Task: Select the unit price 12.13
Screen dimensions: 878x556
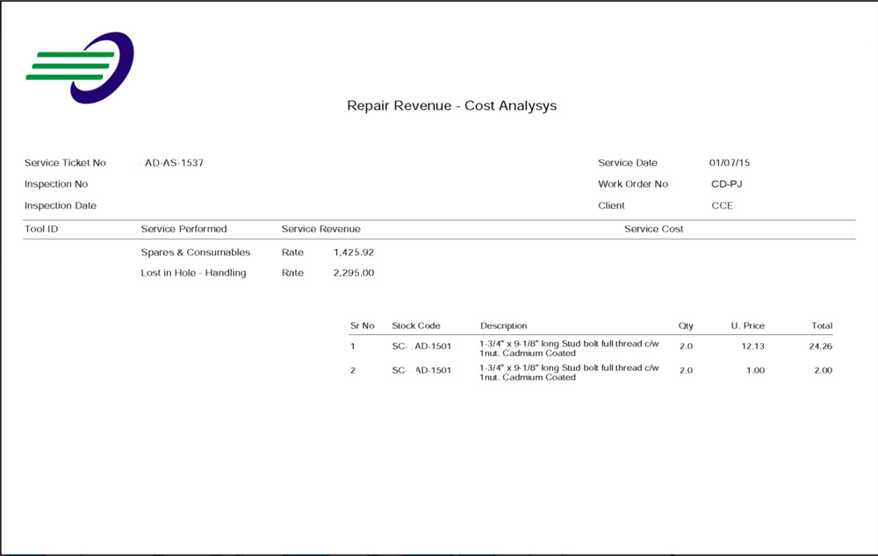Action: [752, 346]
